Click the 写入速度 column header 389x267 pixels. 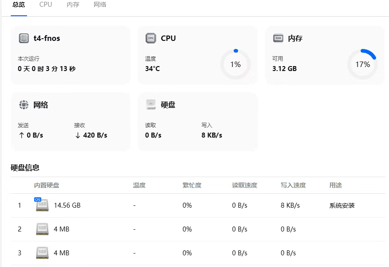coord(293,185)
